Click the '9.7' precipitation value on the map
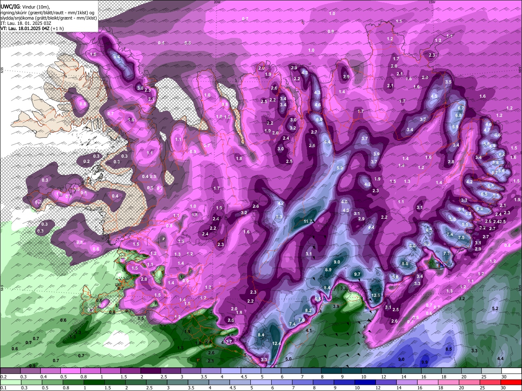This screenshot has height=391, width=522. [357, 275]
